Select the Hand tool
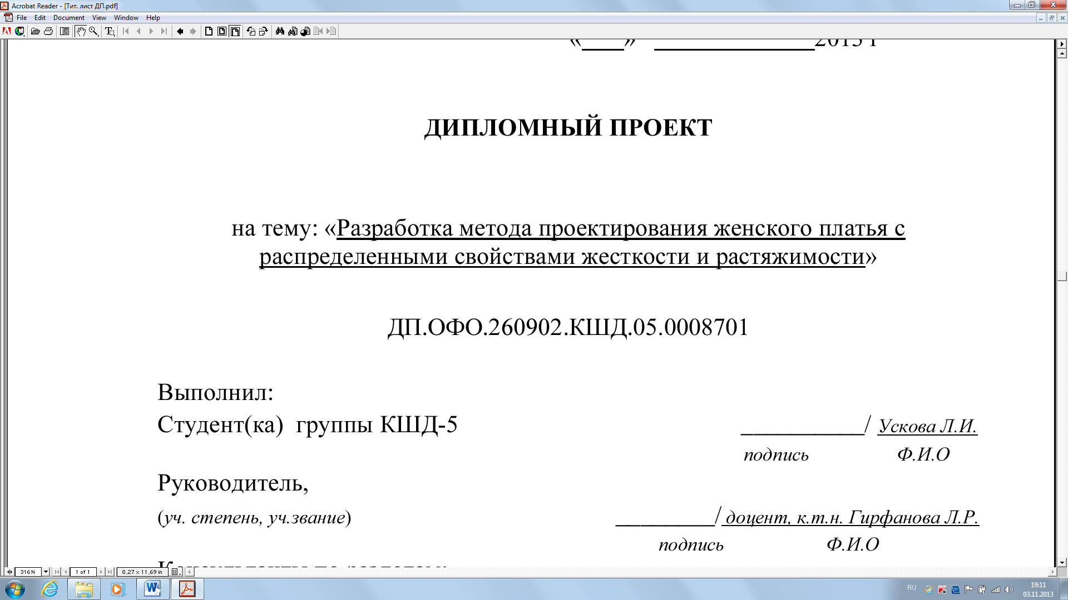 (81, 31)
